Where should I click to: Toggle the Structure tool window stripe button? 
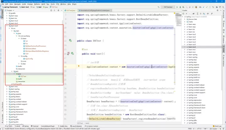pyautogui.click(x=2, y=107)
